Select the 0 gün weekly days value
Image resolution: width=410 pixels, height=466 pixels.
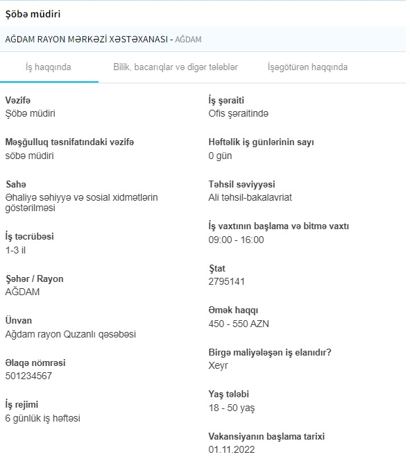(220, 156)
